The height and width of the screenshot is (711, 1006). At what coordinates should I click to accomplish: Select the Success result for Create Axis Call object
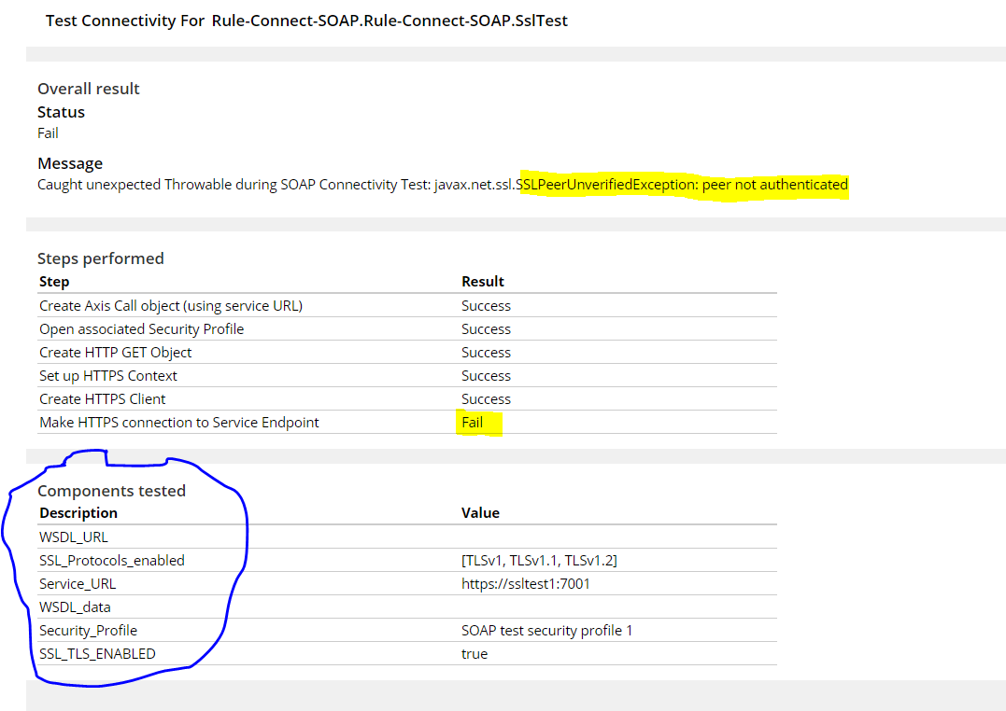click(x=487, y=306)
